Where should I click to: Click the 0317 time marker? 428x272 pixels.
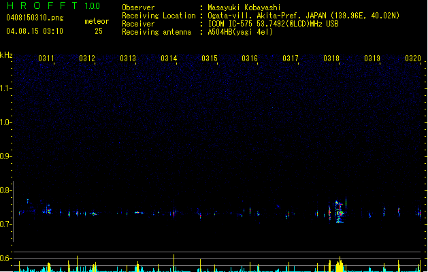click(291, 58)
